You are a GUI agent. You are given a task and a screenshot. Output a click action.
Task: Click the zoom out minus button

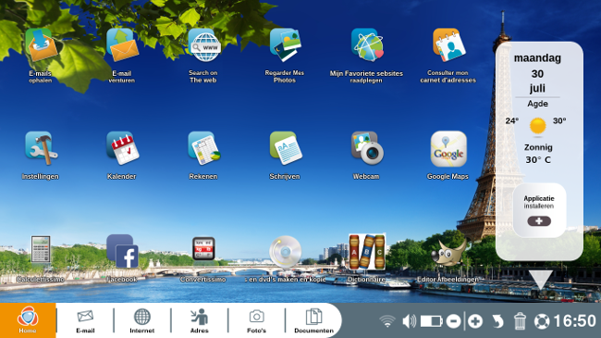click(453, 321)
